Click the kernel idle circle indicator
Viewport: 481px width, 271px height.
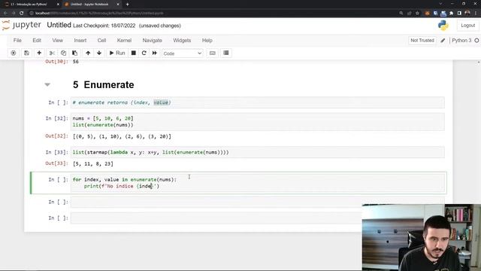pos(476,40)
